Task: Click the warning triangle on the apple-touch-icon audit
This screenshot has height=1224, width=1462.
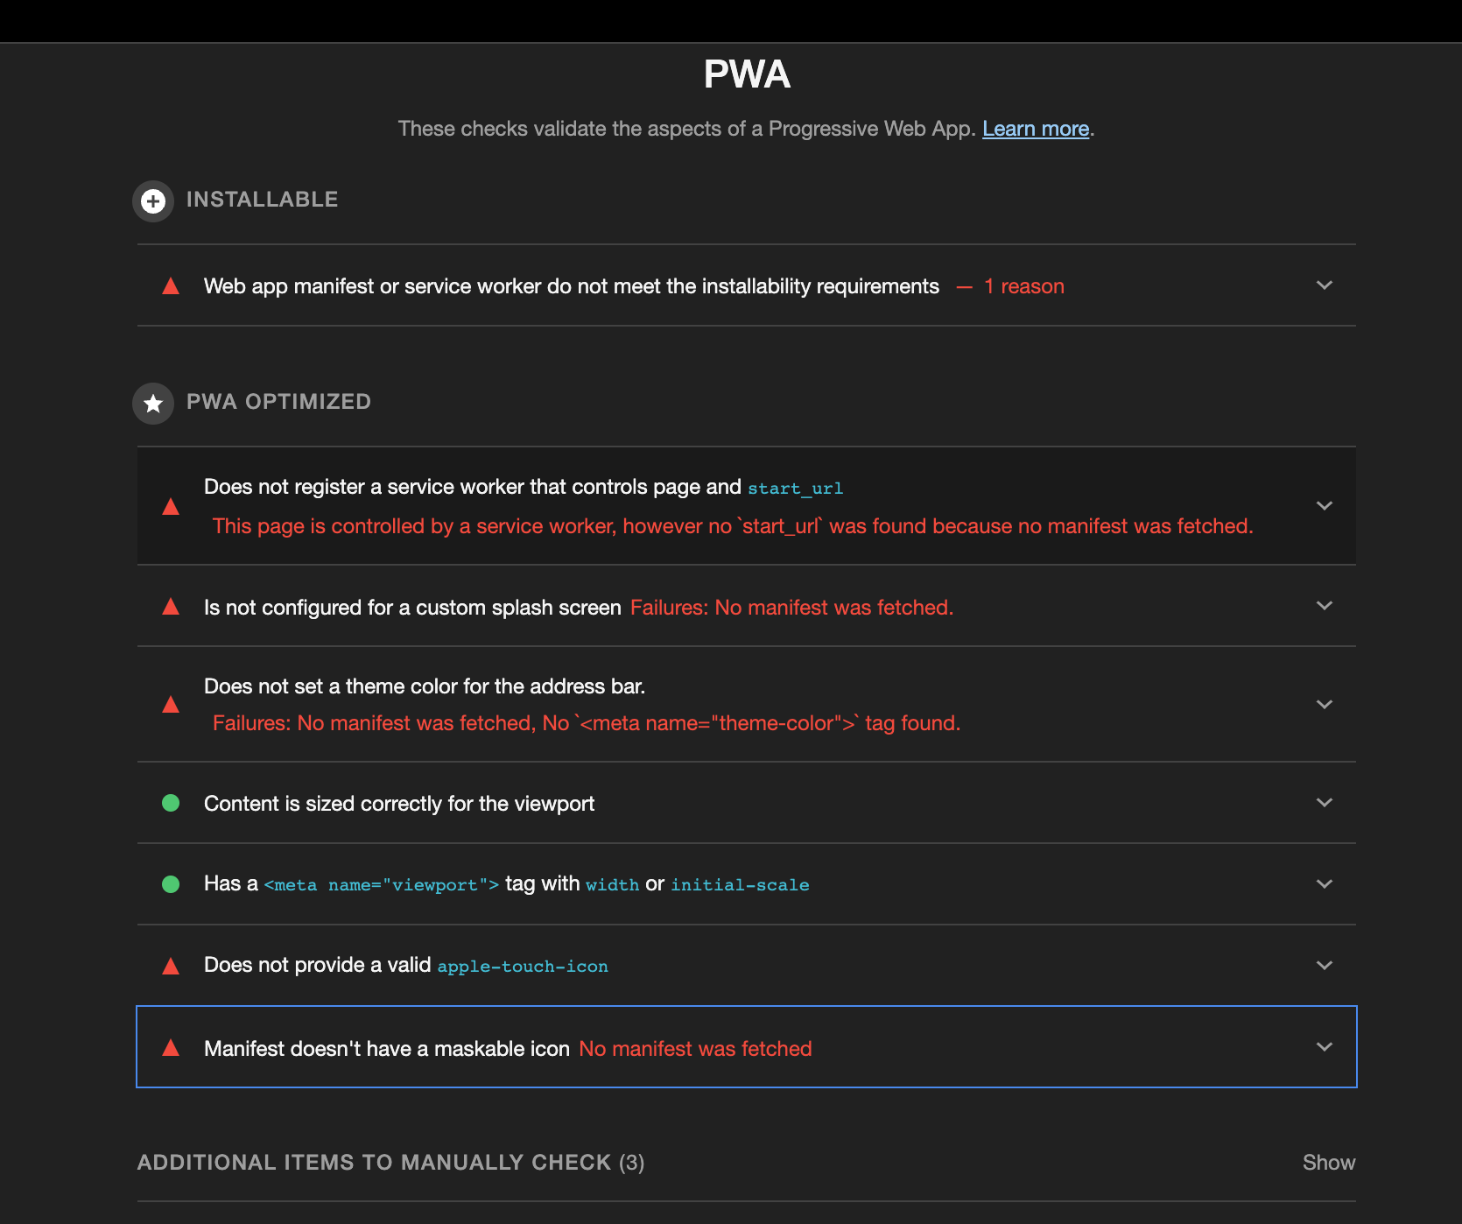Action: click(171, 966)
